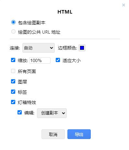The image size is (129, 150).
Task: Toggle the 适应大小 checkbox
Action: click(x=58, y=60)
